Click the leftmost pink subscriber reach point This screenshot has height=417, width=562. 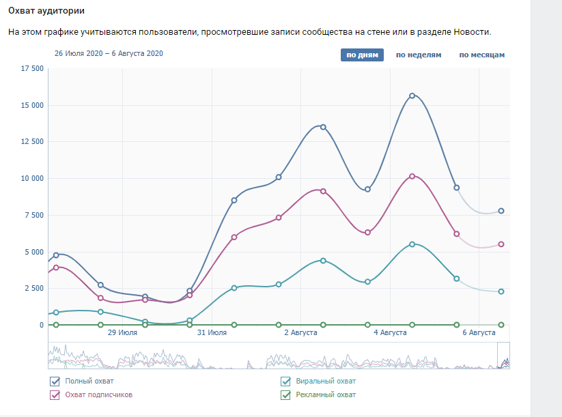56,268
